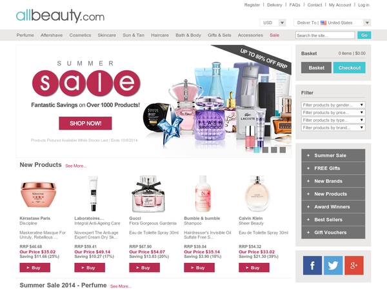Open the Twitter bird icon

(333, 266)
